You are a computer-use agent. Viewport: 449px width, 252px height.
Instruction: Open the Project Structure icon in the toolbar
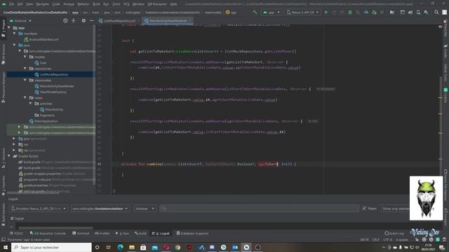click(392, 13)
